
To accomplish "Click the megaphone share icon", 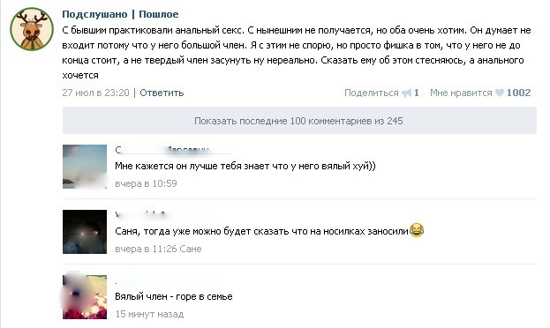I will 406,93.
